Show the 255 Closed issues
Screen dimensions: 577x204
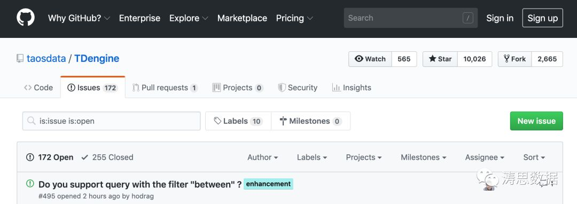[x=107, y=158]
